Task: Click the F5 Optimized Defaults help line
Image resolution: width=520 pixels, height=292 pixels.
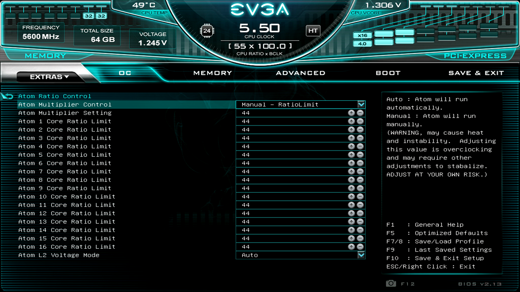Action: point(437,233)
